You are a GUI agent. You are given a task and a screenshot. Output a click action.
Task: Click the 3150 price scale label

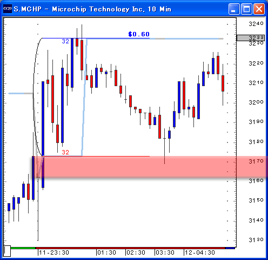tap(256, 200)
